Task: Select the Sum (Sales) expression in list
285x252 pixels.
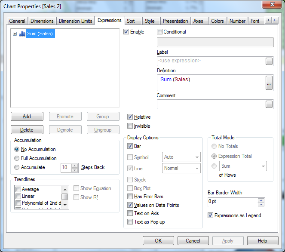Action: pos(40,34)
